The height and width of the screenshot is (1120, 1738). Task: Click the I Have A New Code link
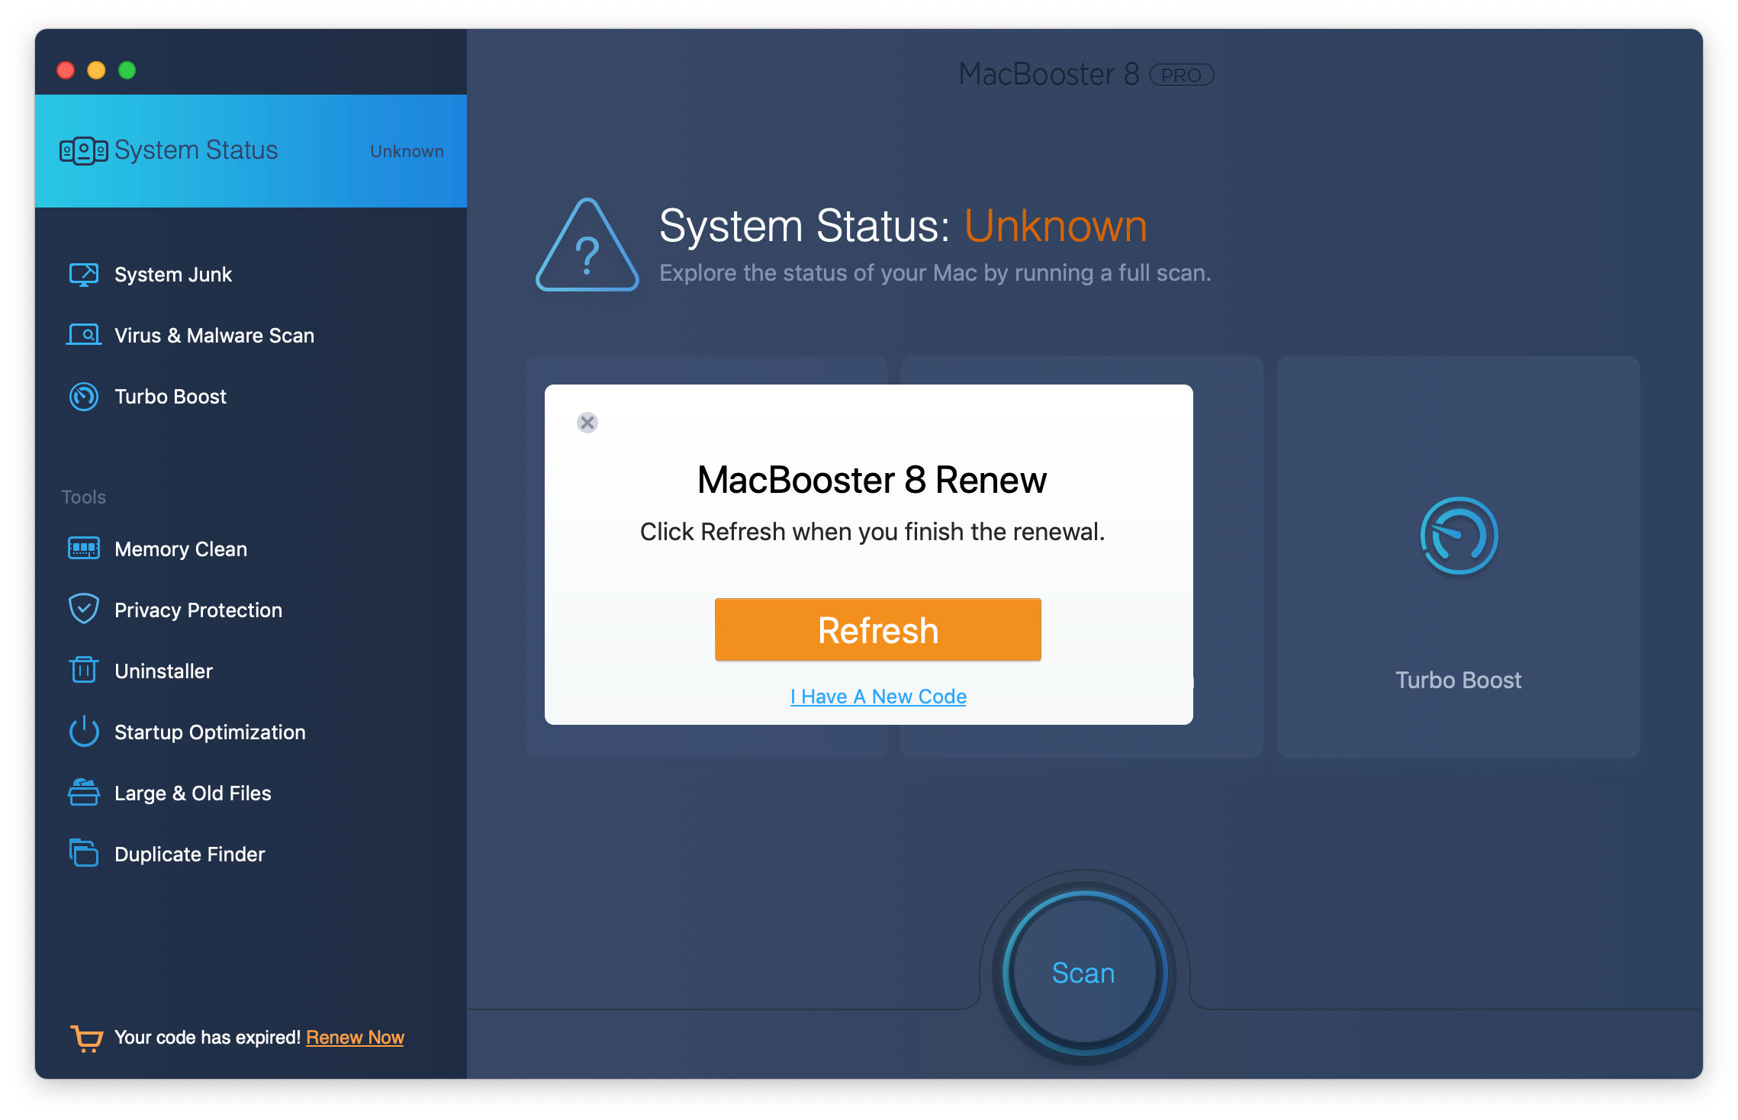click(878, 697)
